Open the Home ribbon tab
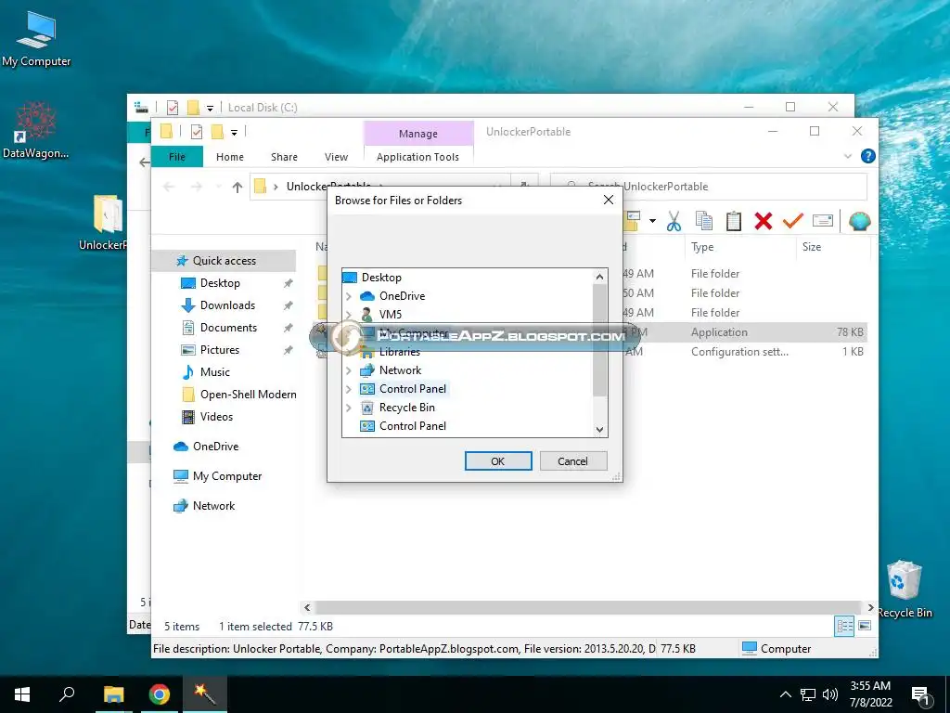 (x=230, y=156)
